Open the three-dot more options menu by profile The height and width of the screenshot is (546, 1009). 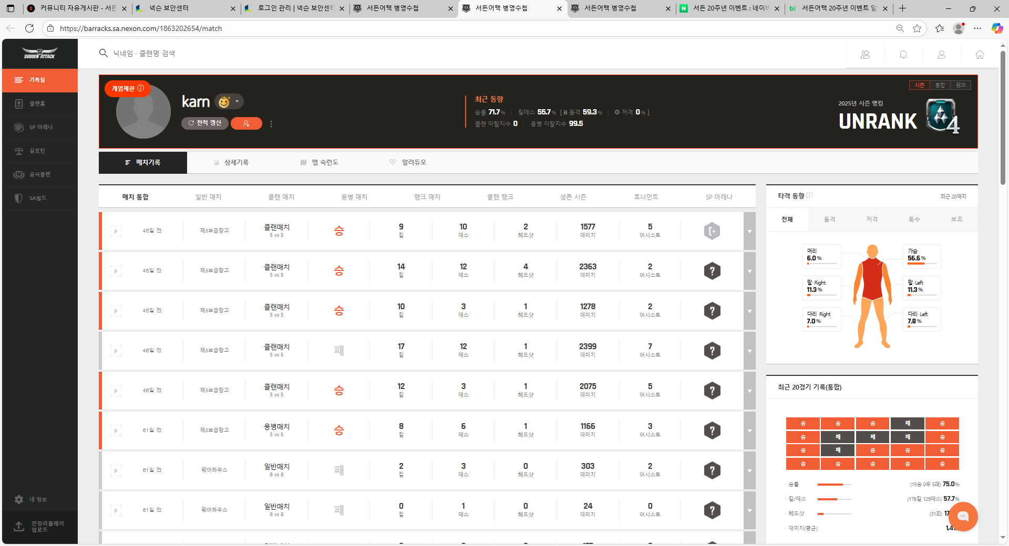click(271, 124)
